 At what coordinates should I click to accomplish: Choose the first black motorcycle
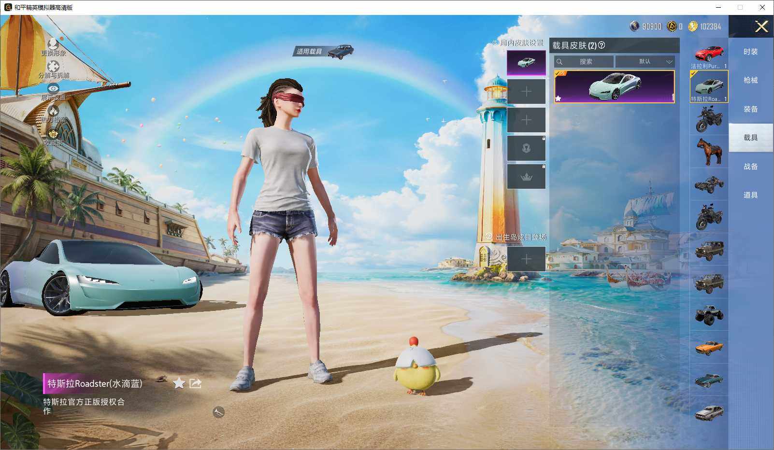(709, 119)
